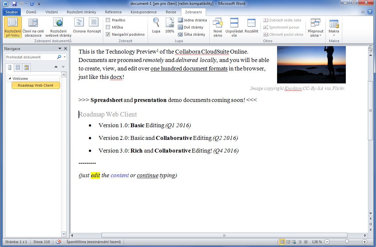Click zoom out minus button
Screen dimensions: 376x247
[x=327, y=242]
